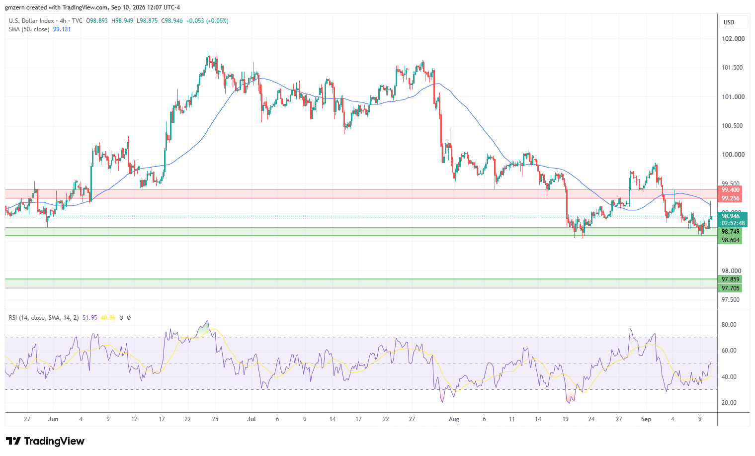The width and height of the screenshot is (755, 456).
Task: Click the low price L98.875
Action: pyautogui.click(x=147, y=21)
